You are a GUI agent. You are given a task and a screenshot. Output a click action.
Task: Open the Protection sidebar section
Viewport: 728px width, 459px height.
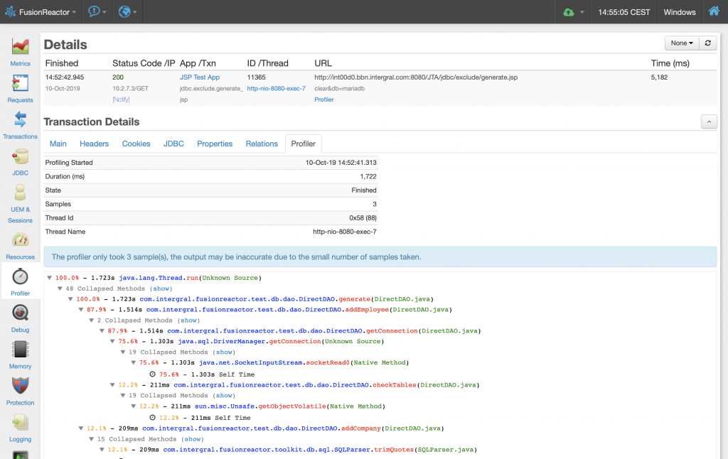20,391
